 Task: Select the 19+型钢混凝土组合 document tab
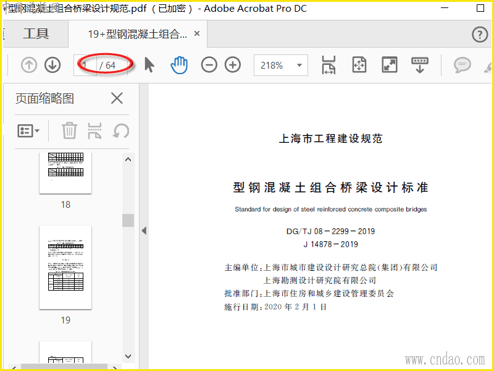(137, 34)
